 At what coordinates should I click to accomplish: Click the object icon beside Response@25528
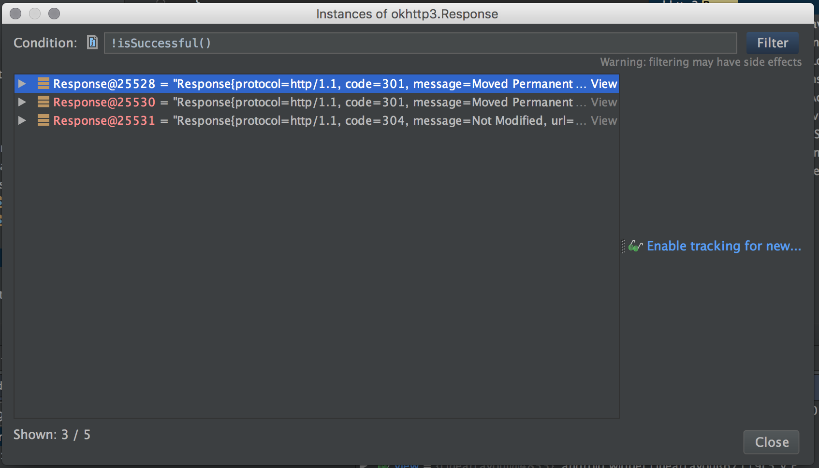coord(43,83)
